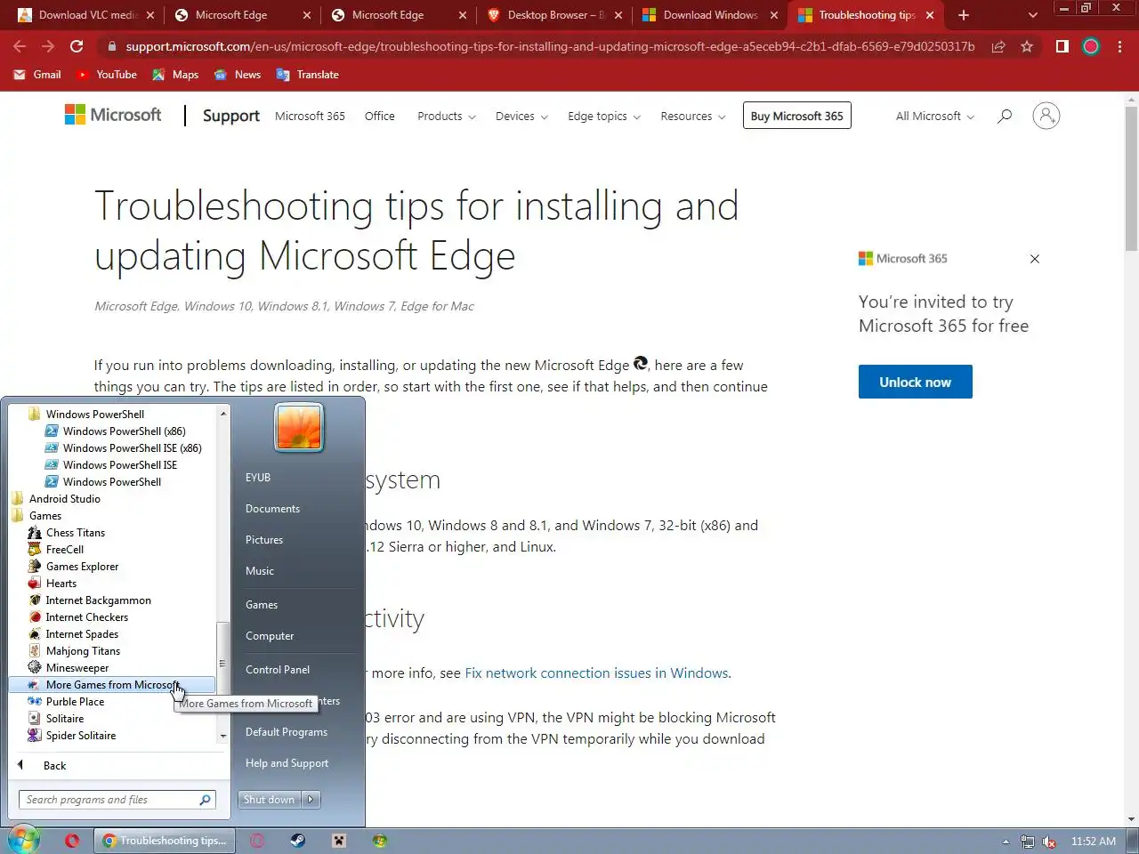This screenshot has height=854, width=1139.
Task: Click the Microsoft logo on Support header
Action: pyautogui.click(x=113, y=115)
